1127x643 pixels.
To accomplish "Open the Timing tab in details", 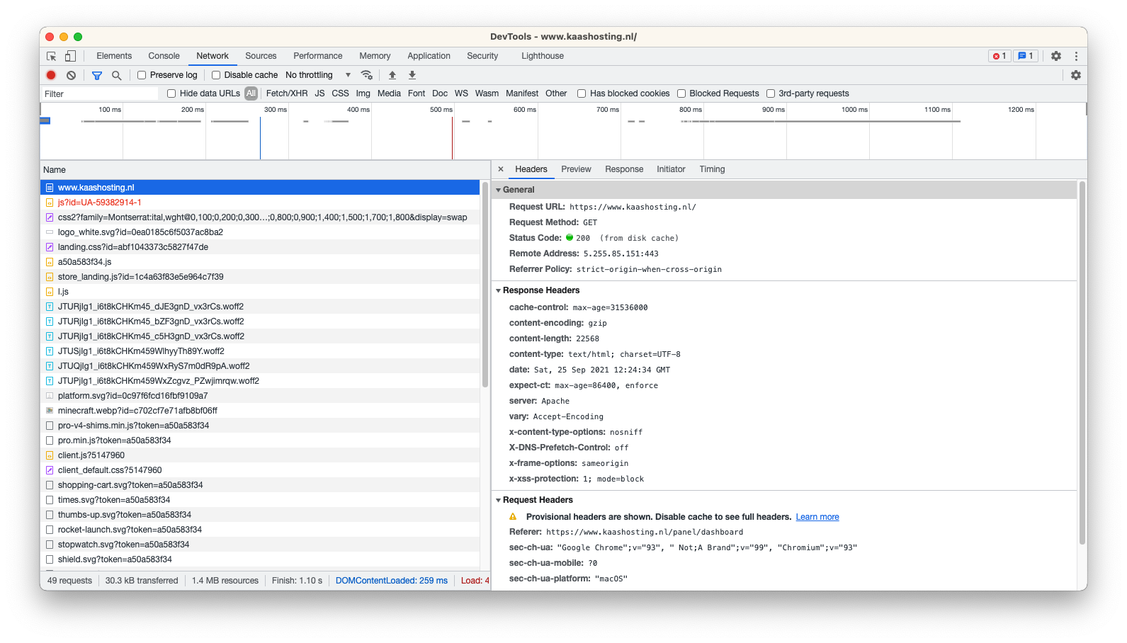I will coord(712,169).
